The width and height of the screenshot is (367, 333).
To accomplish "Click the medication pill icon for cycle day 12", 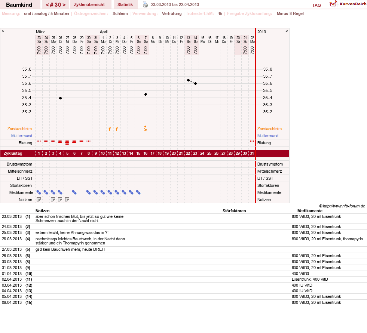I will 117,192.
